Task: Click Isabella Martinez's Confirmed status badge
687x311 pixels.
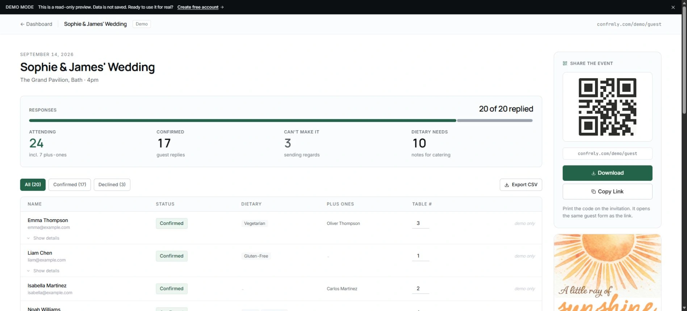Action: pyautogui.click(x=172, y=289)
